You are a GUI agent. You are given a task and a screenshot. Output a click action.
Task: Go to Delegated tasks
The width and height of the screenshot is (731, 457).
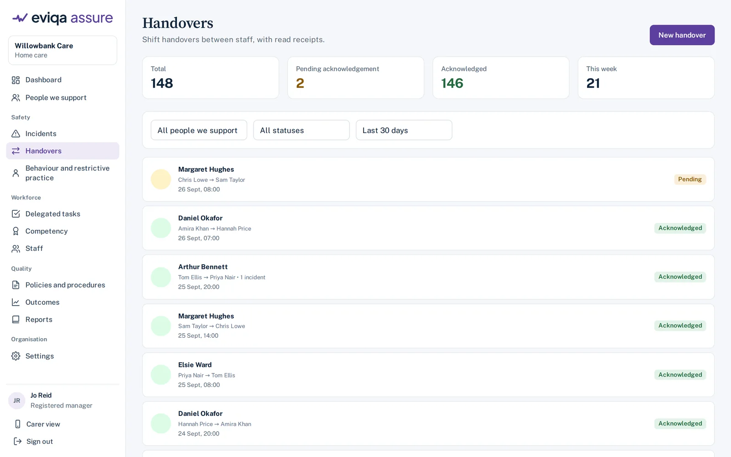coord(63,214)
